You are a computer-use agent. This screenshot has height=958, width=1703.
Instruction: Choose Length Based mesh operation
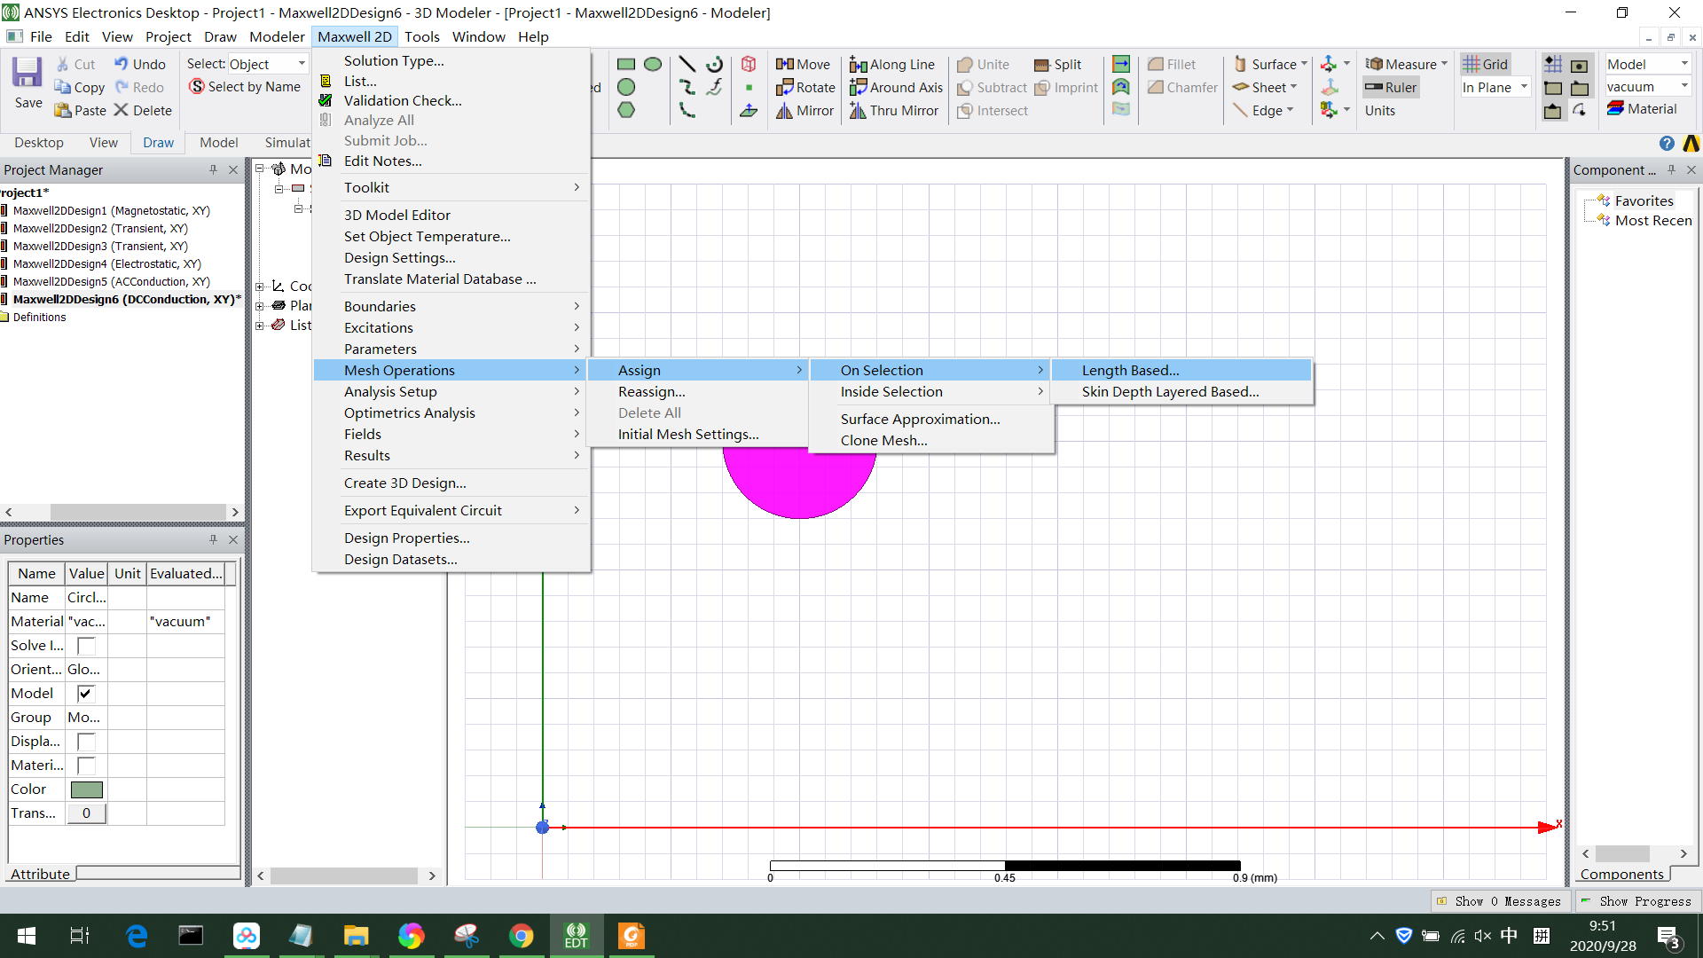1130,370
